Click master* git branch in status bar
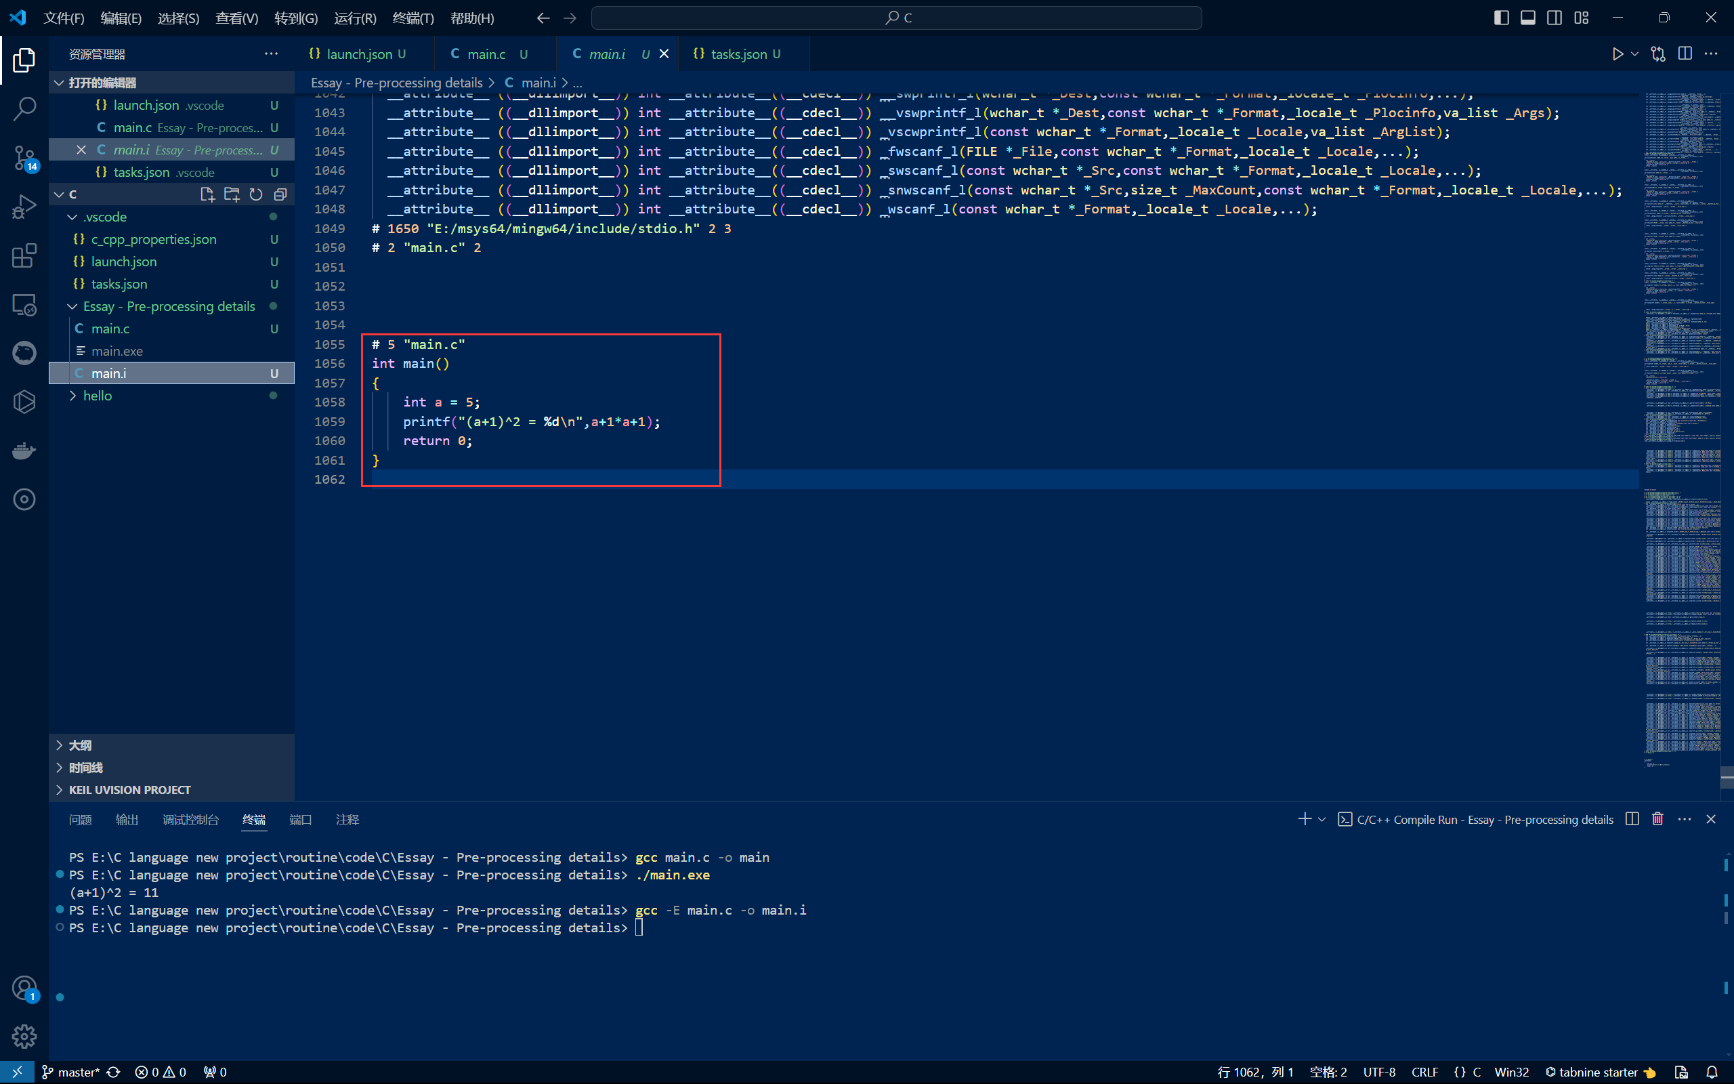1734x1084 pixels. coord(70,1072)
